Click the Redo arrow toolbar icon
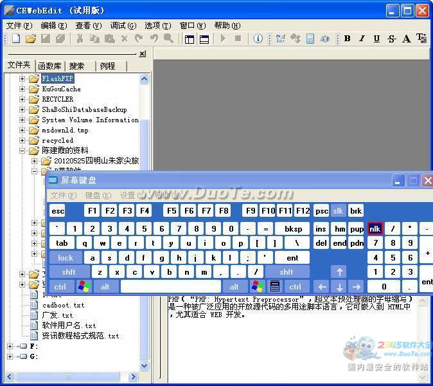 click(x=139, y=39)
